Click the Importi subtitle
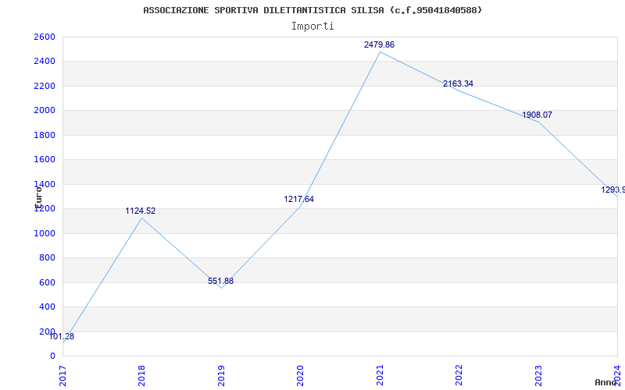Screen dimensions: 625x390 pyautogui.click(x=312, y=27)
